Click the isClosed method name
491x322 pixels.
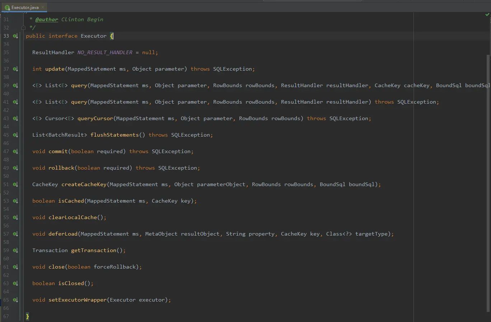(x=71, y=283)
